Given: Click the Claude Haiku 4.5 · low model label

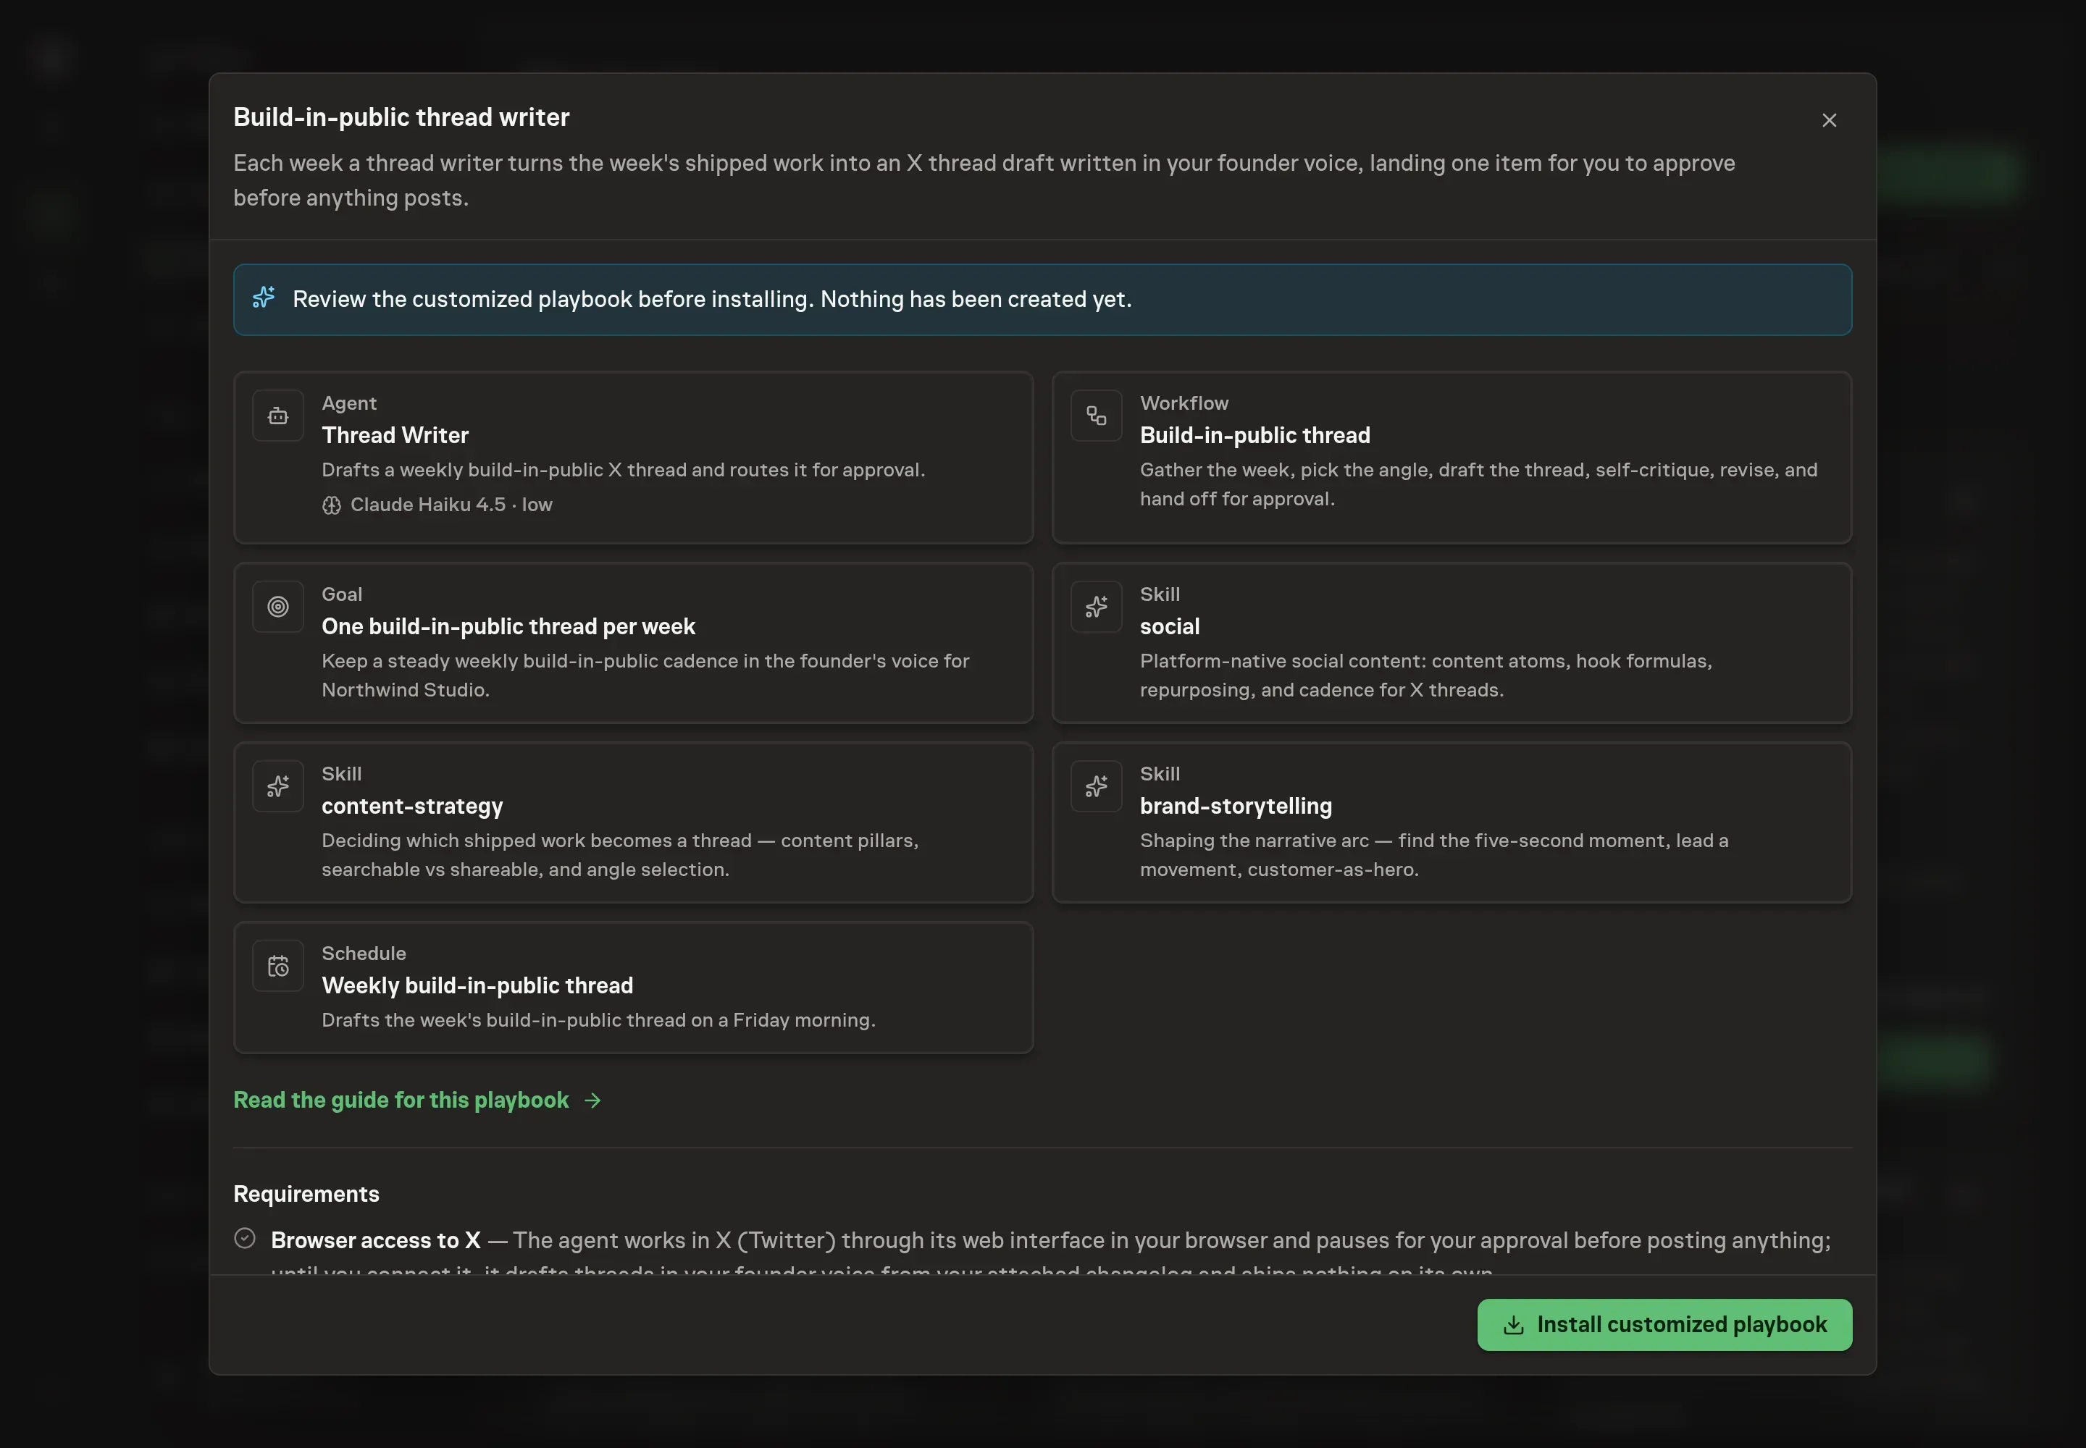Looking at the screenshot, I should tap(451, 505).
